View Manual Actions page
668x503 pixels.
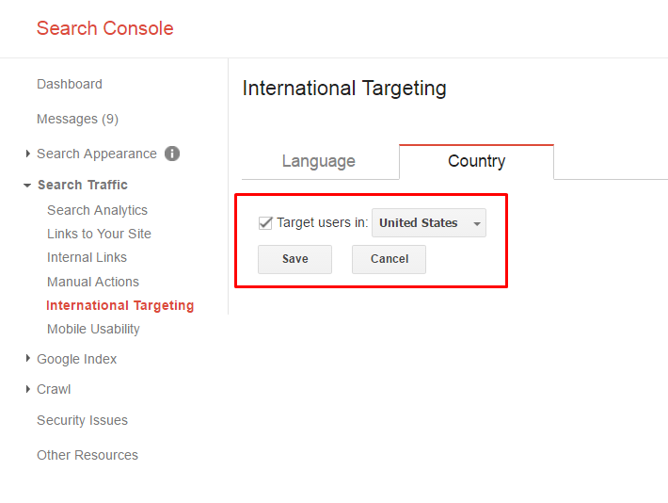coord(93,282)
